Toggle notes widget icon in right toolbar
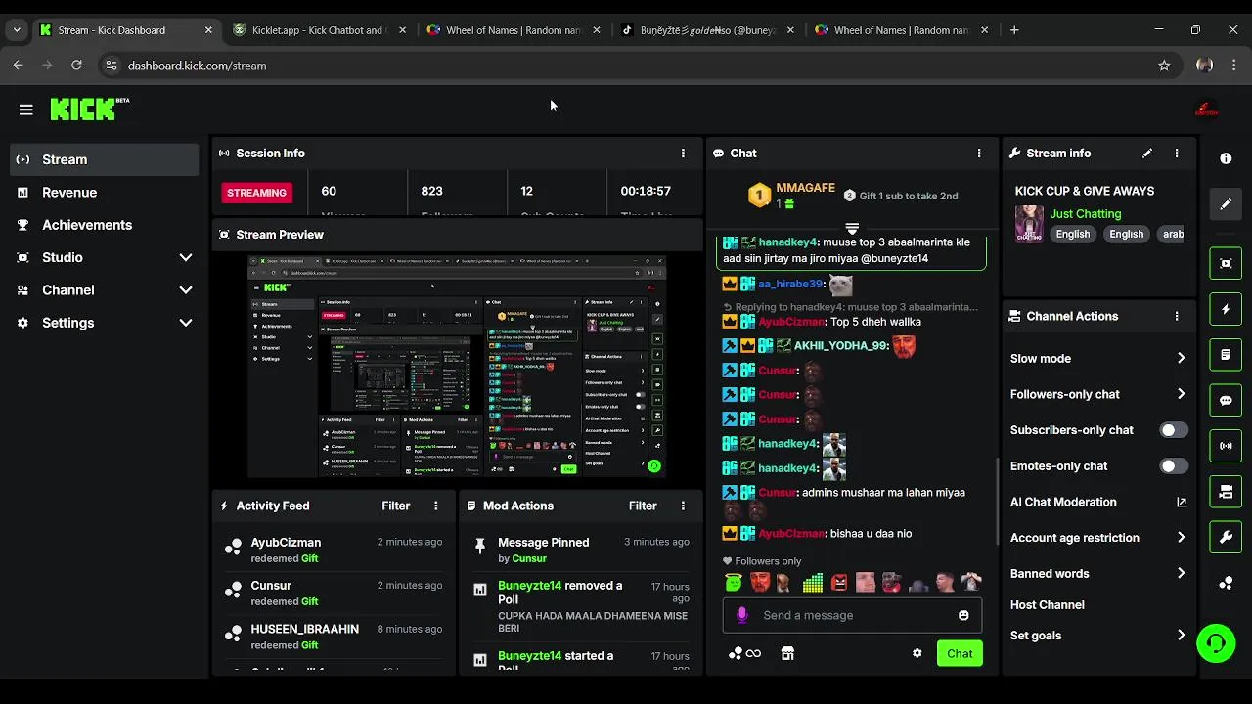This screenshot has height=704, width=1252. 1226,354
